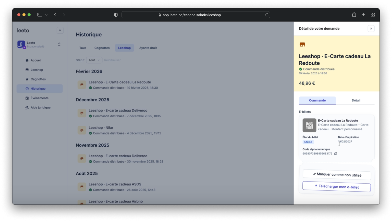Switch to the Détail tab
This screenshot has width=392, height=221.
tap(356, 100)
